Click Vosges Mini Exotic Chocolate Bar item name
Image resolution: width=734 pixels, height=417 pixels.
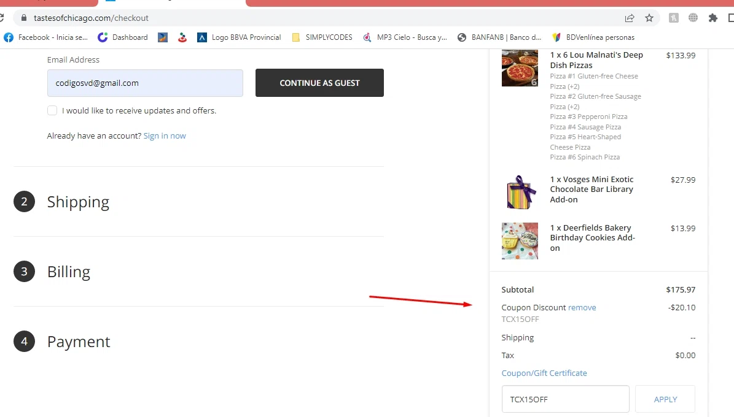coord(591,189)
